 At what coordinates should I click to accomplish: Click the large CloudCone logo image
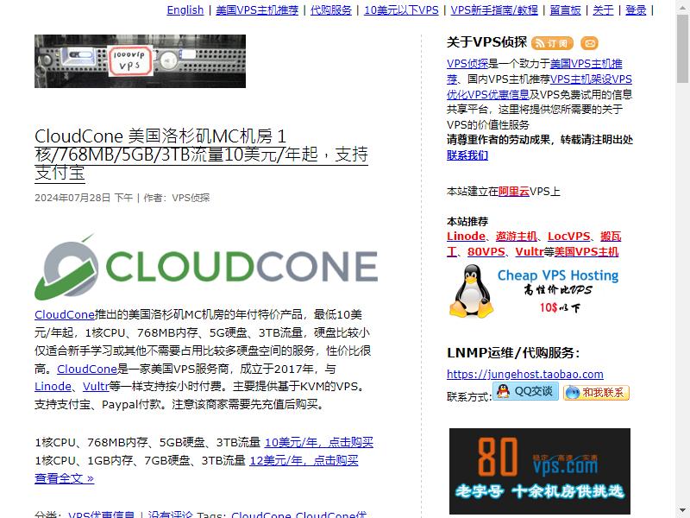(x=206, y=267)
